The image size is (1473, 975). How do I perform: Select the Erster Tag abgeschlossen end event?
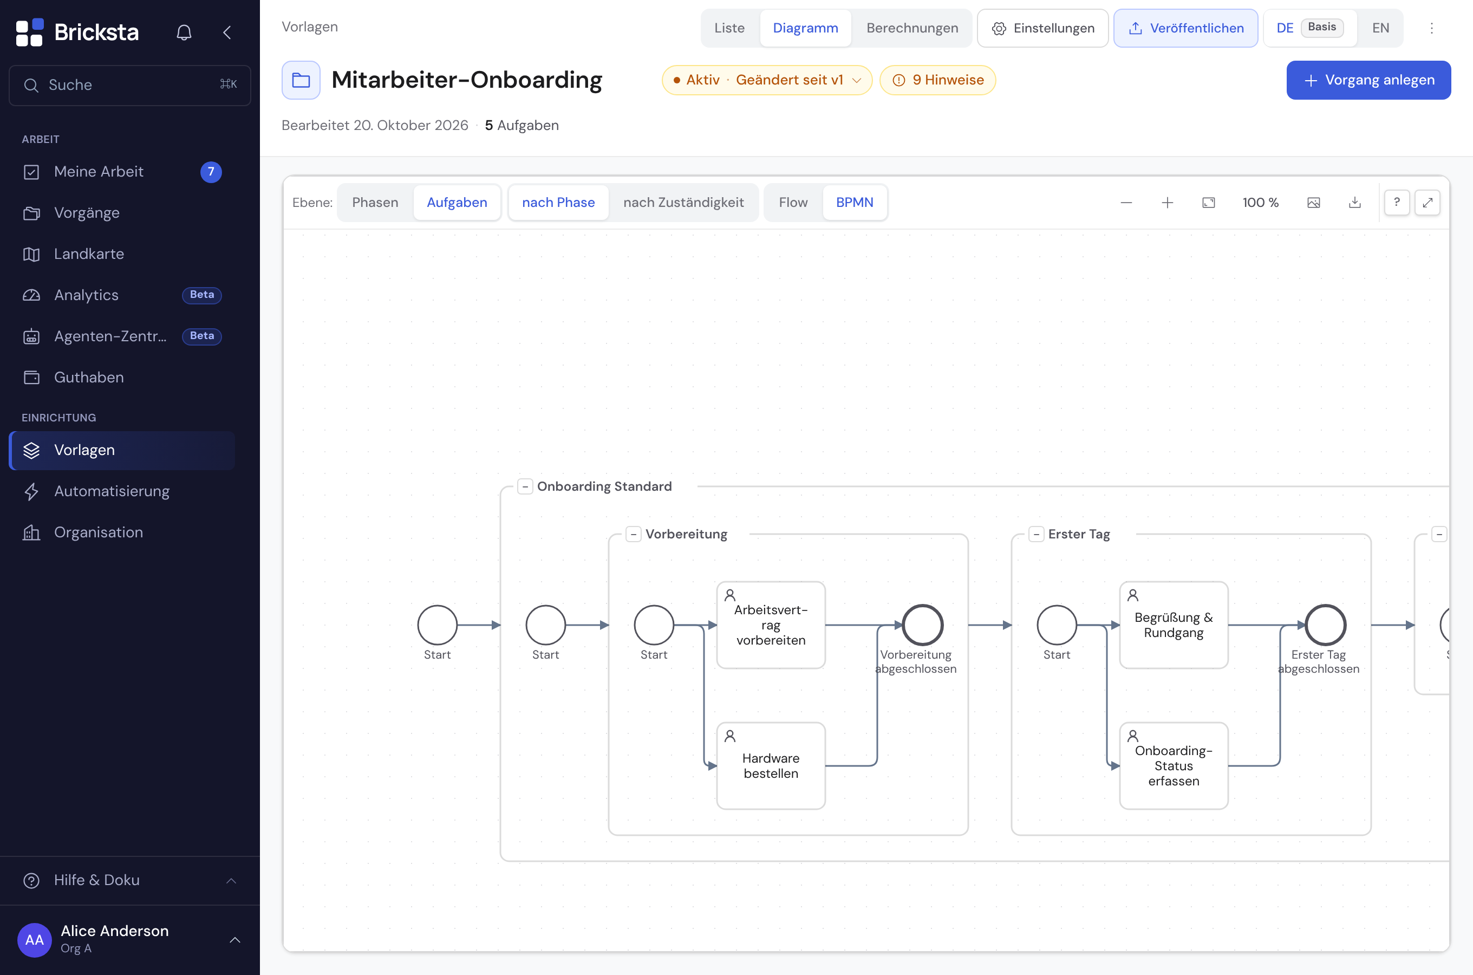point(1325,625)
